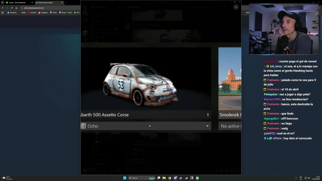
Task: Click the chat message "hay data el carrozado"
Action: pyautogui.click(x=298, y=138)
